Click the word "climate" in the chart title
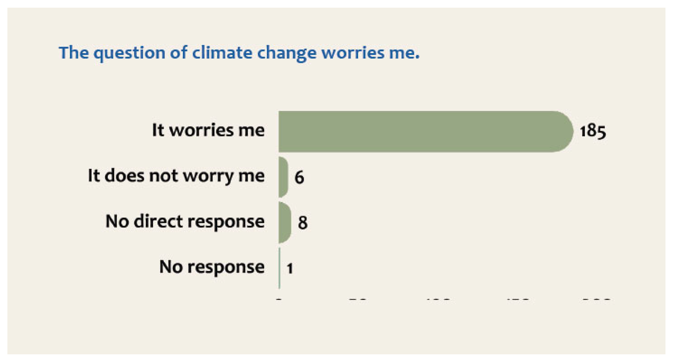This screenshot has height=364, width=674. coord(222,53)
